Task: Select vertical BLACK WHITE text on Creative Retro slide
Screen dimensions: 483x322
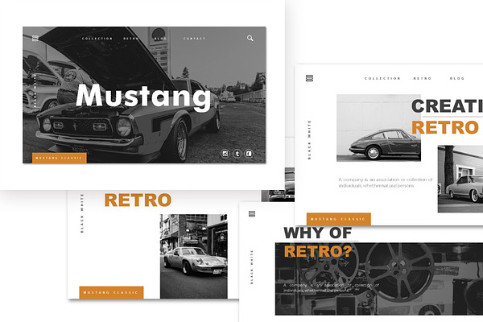Action: 310,140
